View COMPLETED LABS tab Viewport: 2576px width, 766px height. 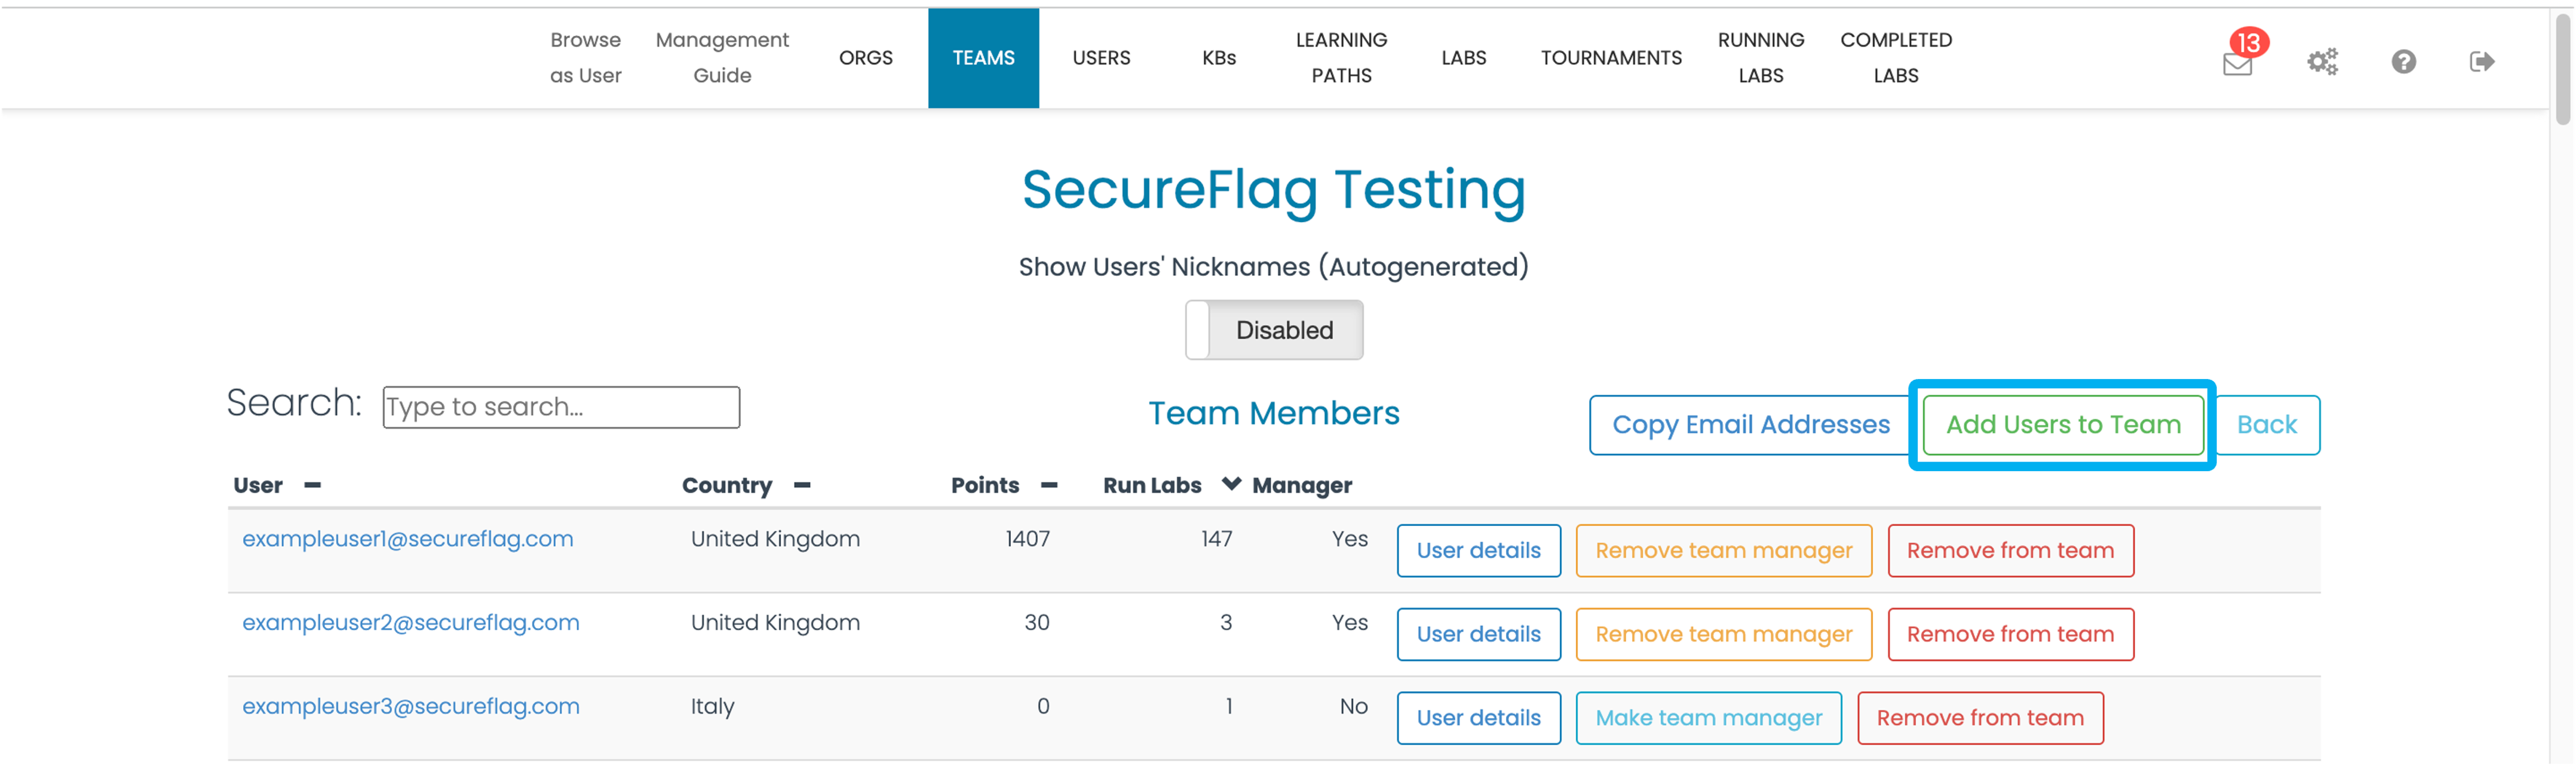[1895, 58]
